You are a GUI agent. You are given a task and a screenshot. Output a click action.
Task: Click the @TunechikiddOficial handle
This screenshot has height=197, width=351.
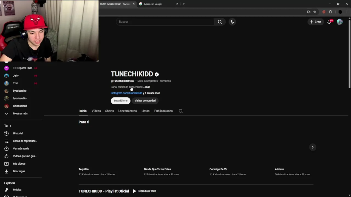(x=123, y=81)
